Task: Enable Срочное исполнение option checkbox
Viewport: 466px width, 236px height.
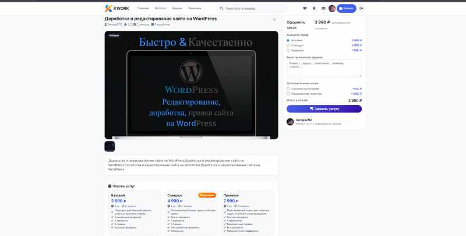Action: pos(288,89)
